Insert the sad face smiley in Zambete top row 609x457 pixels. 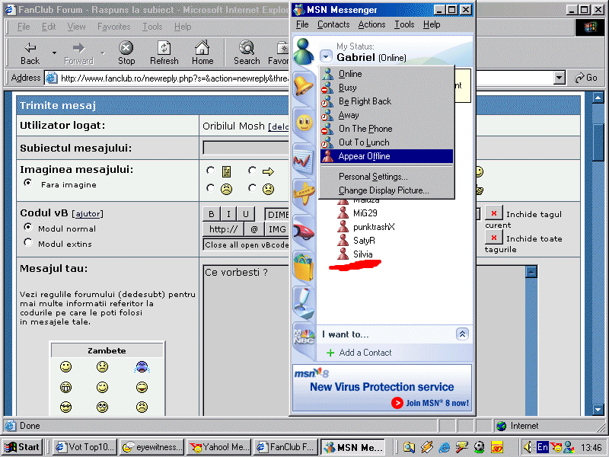102,366
